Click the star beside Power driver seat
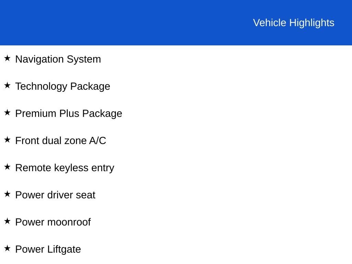 (x=7, y=194)
